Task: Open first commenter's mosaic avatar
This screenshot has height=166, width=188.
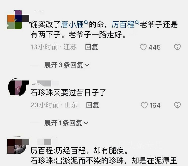Action: (18, 20)
